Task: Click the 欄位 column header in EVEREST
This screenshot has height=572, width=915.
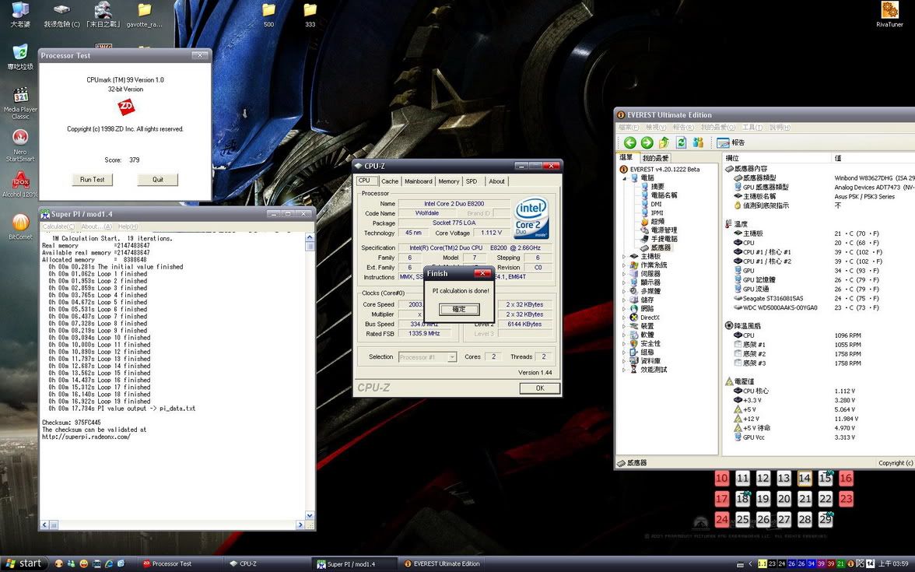Action: [x=777, y=158]
